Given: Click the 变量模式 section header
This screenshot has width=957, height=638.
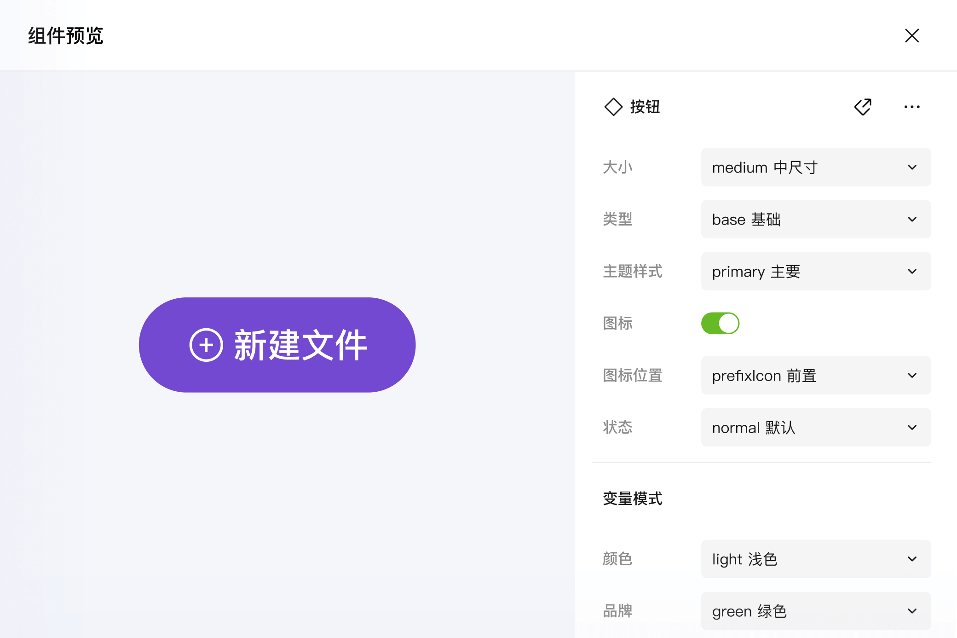Looking at the screenshot, I should click(633, 499).
